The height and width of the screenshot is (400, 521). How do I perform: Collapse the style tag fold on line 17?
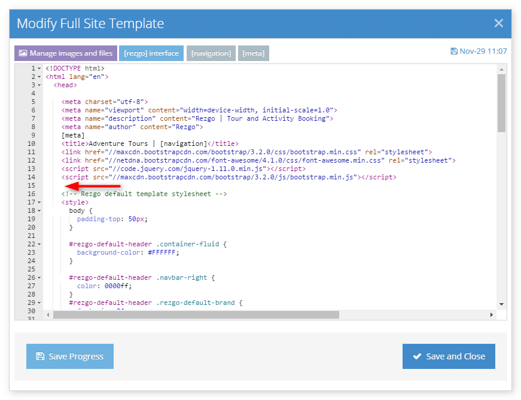pyautogui.click(x=39, y=202)
